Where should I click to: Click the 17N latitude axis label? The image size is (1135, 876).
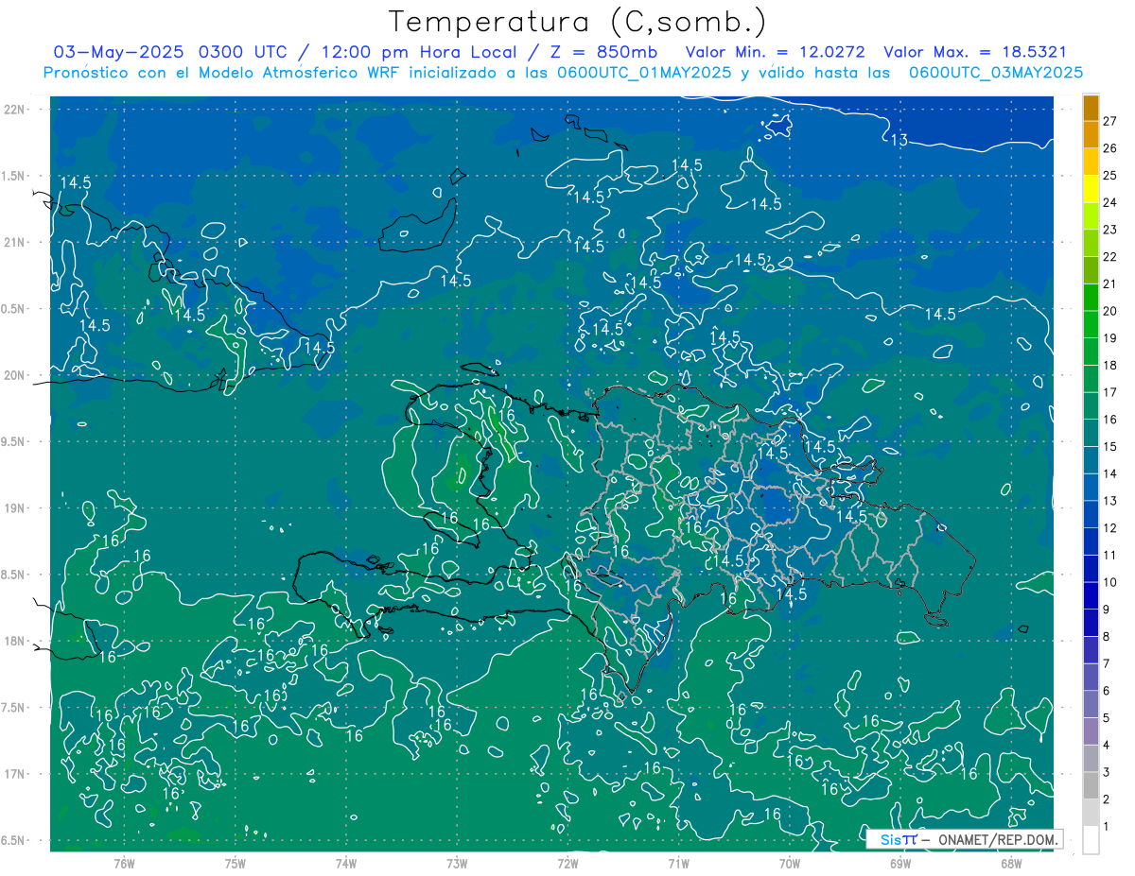click(x=15, y=774)
